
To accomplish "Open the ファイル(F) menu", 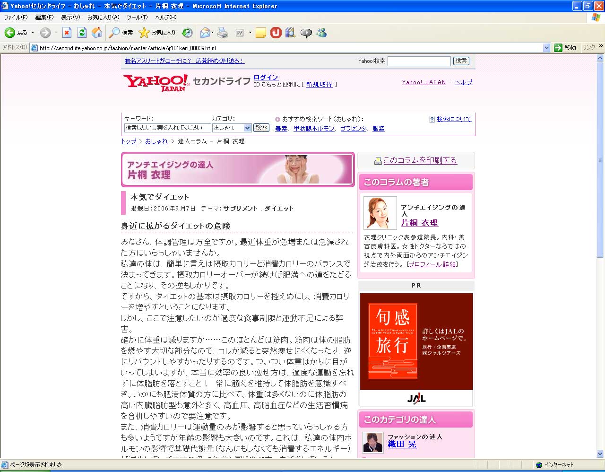I will click(x=16, y=17).
